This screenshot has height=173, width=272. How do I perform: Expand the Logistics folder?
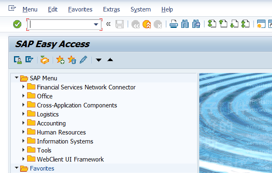pos(23,114)
